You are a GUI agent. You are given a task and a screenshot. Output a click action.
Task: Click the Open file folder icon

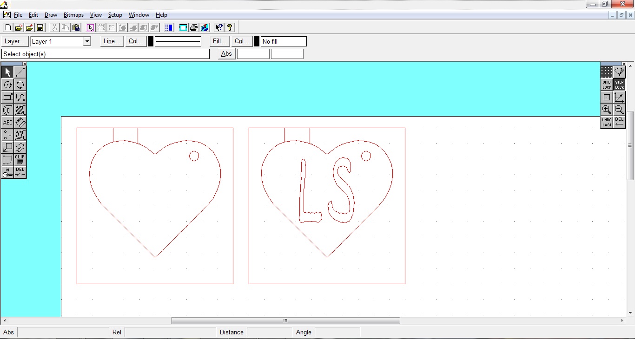coord(19,27)
